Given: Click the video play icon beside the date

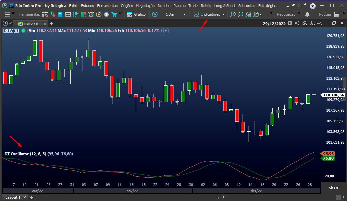Looking at the screenshot, I should click(290, 23).
